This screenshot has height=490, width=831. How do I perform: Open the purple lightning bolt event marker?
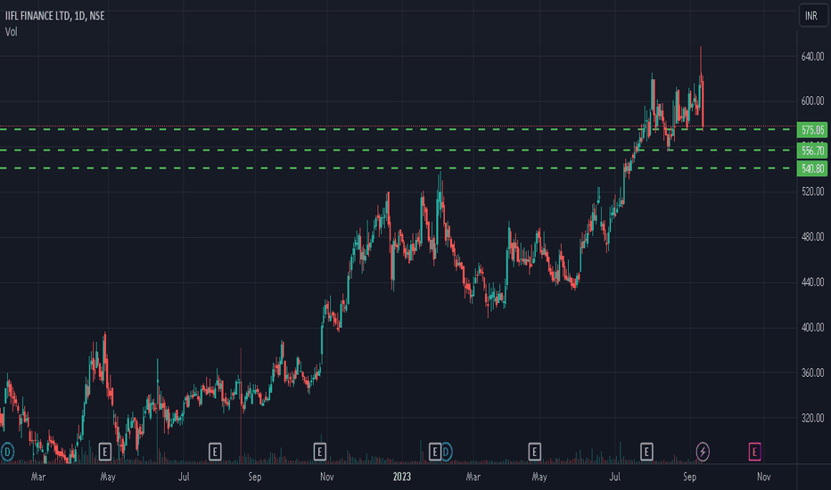[x=703, y=452]
